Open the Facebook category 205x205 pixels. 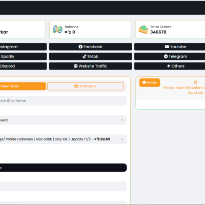pyautogui.click(x=90, y=47)
